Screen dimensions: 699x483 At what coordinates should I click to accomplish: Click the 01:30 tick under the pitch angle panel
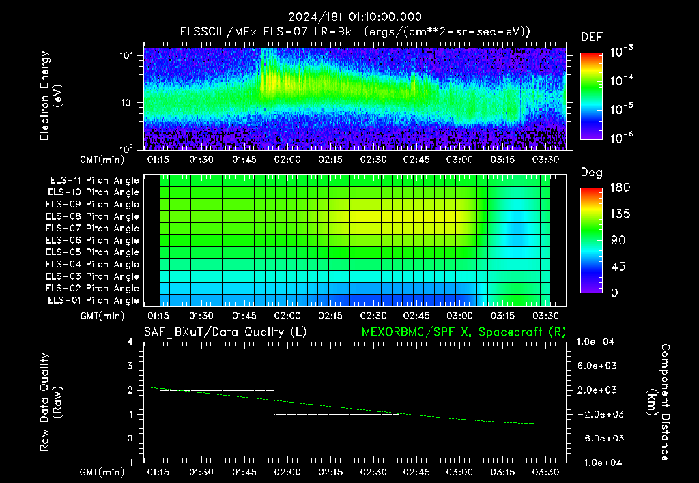pos(201,316)
